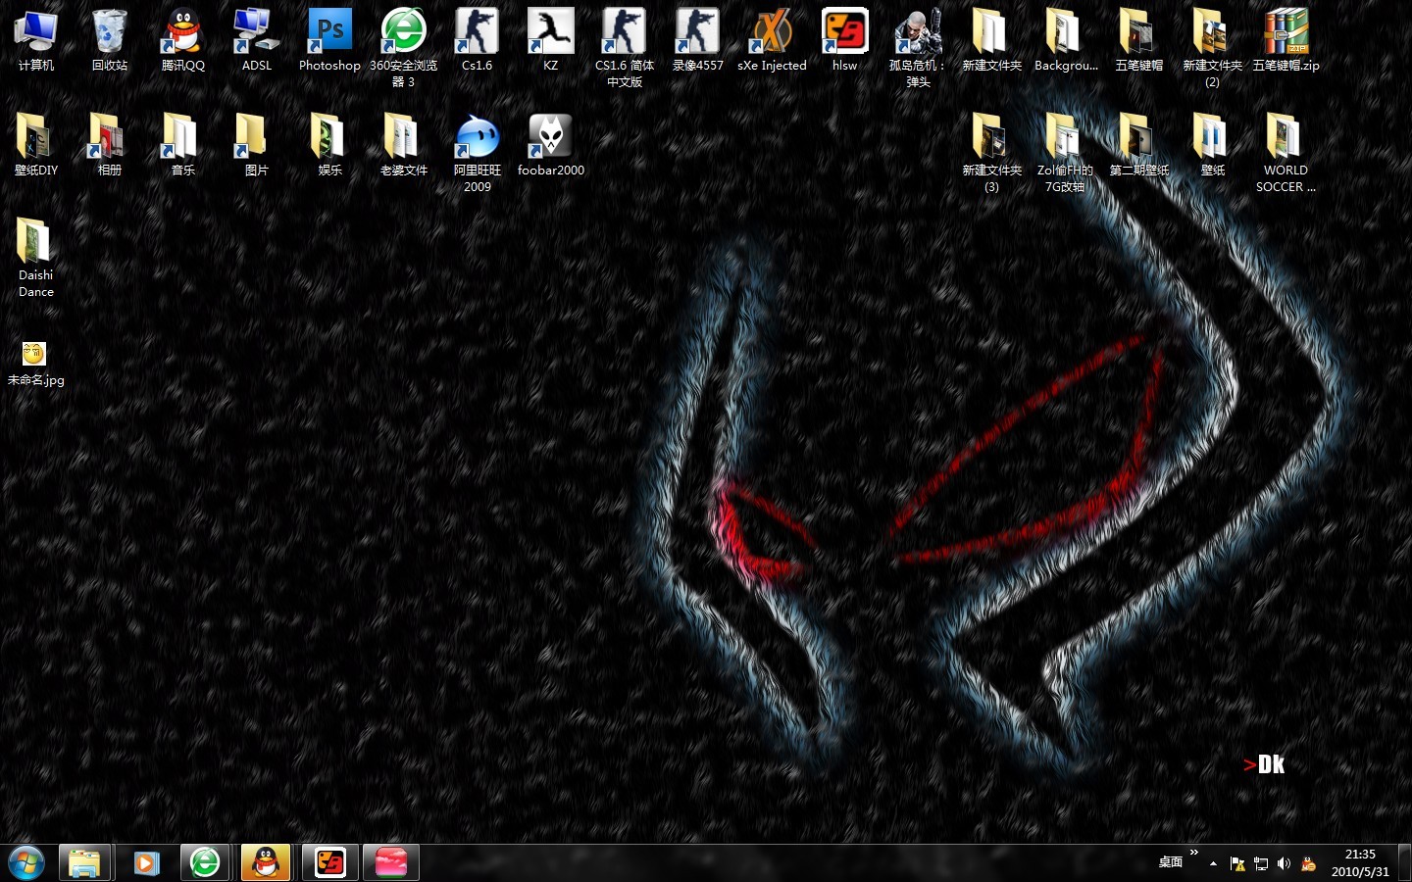
Task: Select the 360安全浏览器 3 desktop shortcut
Action: pos(403,48)
